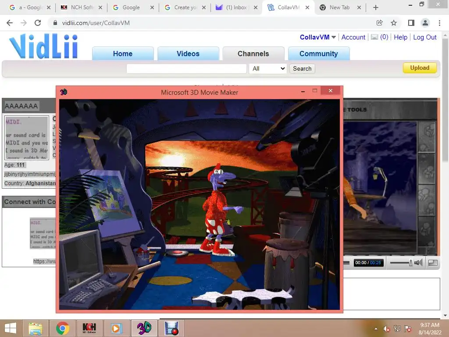This screenshot has height=337, width=449.
Task: Go back to the previous page in Chrome
Action: pos(10,23)
